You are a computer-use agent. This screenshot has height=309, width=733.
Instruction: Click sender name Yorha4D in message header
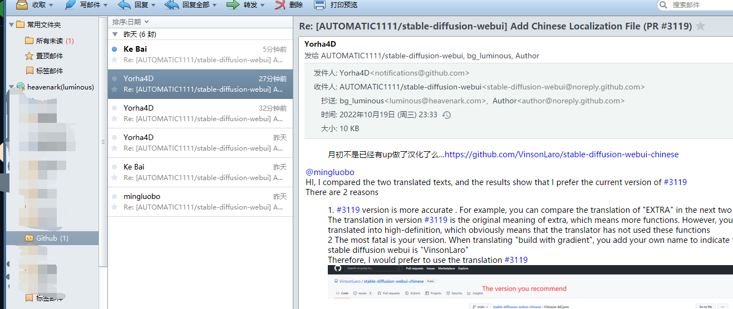point(321,44)
